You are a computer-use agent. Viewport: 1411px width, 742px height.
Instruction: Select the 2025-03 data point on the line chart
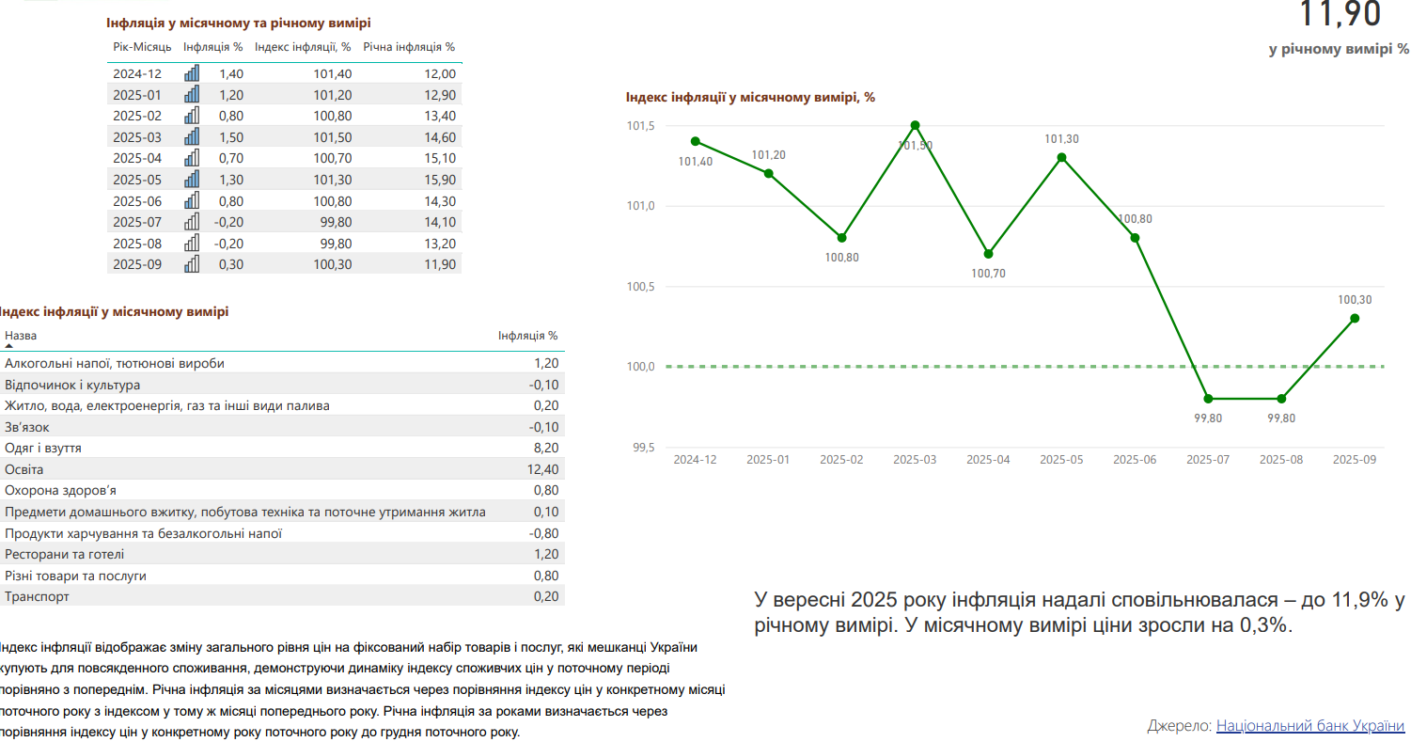point(915,125)
